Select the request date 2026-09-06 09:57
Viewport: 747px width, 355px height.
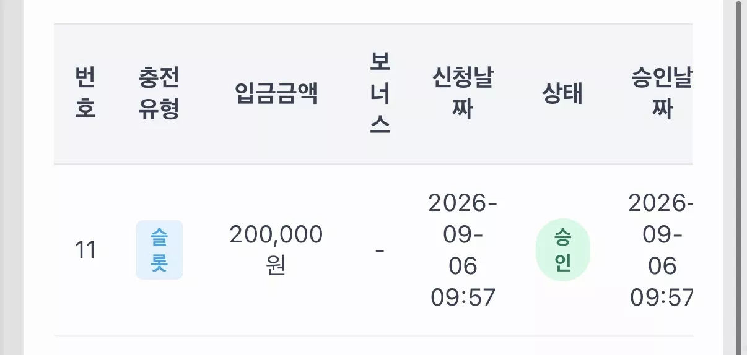tap(463, 250)
